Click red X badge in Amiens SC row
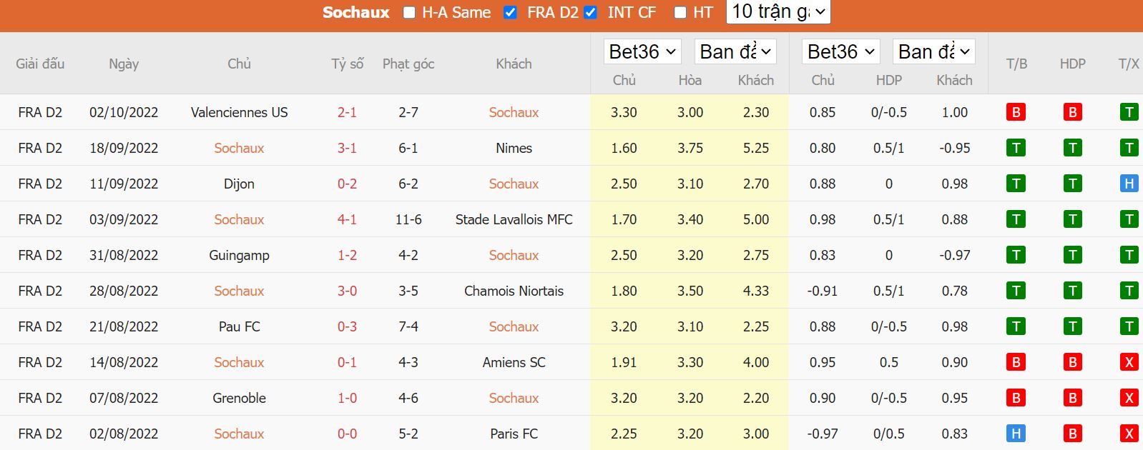The width and height of the screenshot is (1143, 450). click(x=1129, y=362)
